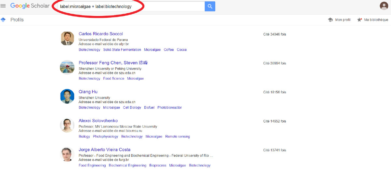
Task: Select Alexei Solovchenko's profile name
Action: click(98, 121)
